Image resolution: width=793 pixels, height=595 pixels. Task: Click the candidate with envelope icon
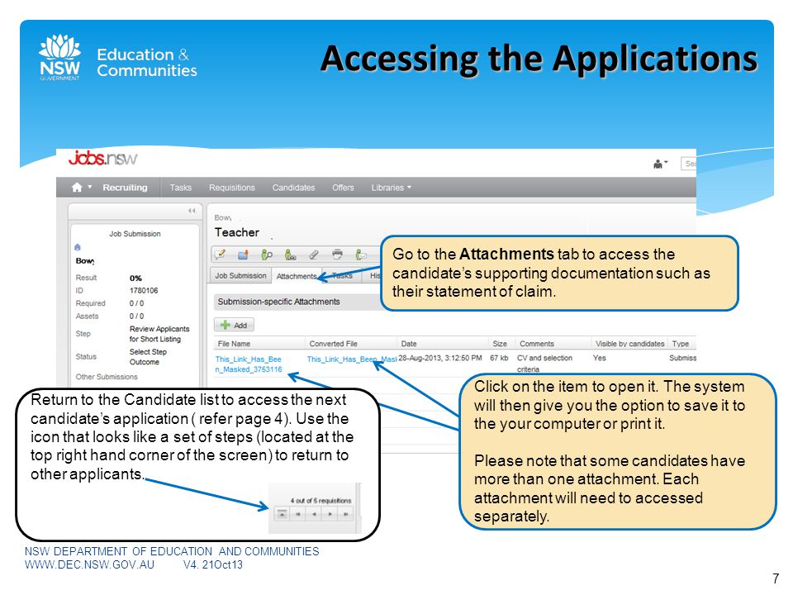pos(361,255)
